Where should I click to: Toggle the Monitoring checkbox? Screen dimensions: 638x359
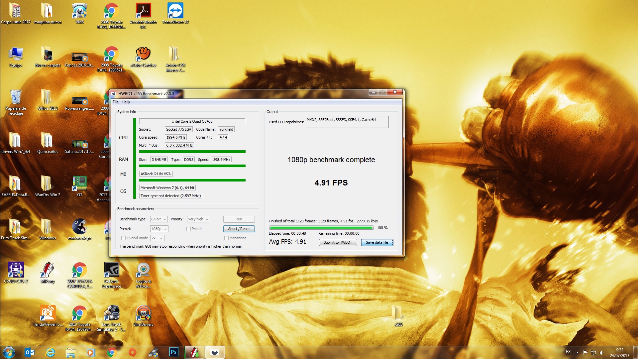click(x=226, y=238)
